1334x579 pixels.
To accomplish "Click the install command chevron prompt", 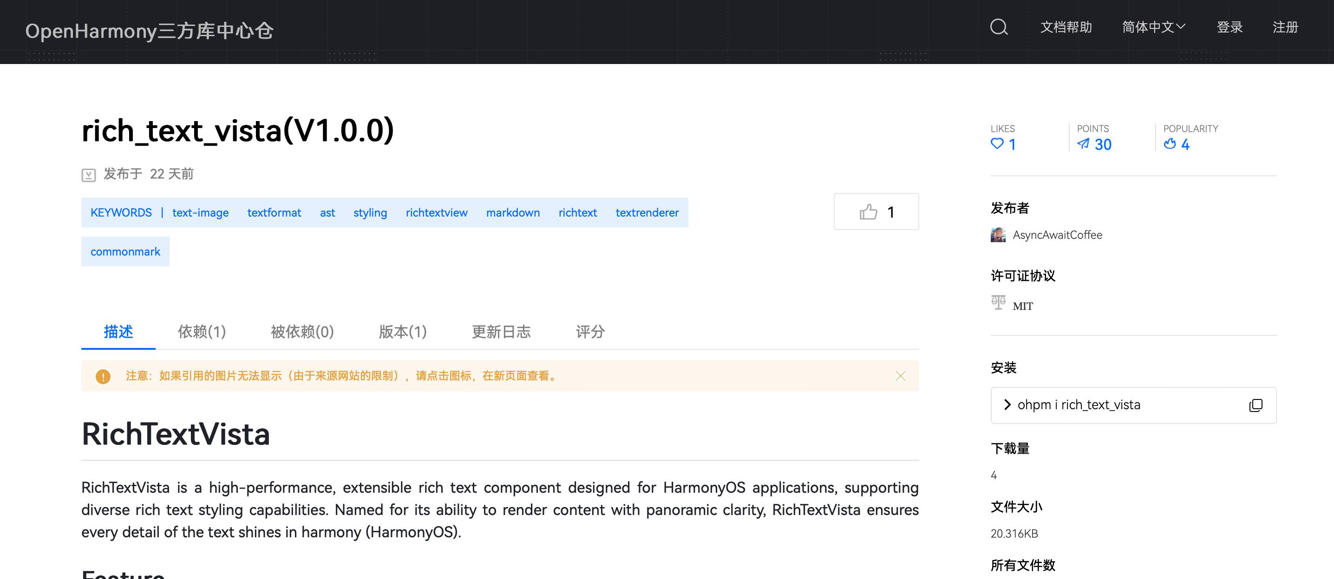I will [x=1007, y=405].
